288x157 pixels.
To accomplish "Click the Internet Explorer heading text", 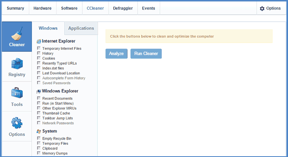I will coord(59,41).
